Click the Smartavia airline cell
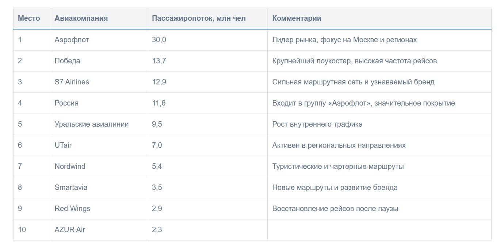Image resolution: width=504 pixels, height=250 pixels. [x=71, y=187]
